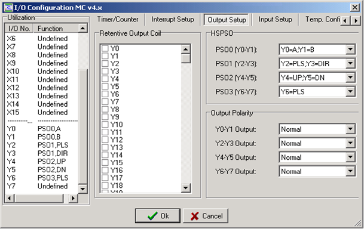The width and height of the screenshot is (364, 229).
Task: Tick the Y6 retentive coil checkbox
Action: 105,94
